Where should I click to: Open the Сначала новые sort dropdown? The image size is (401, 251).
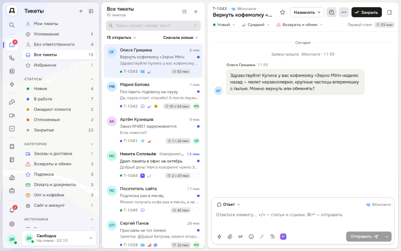tap(180, 38)
